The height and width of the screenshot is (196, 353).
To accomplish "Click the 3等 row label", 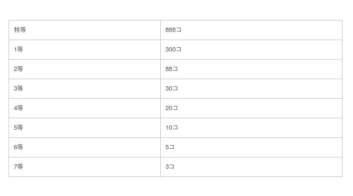I will (19, 89).
